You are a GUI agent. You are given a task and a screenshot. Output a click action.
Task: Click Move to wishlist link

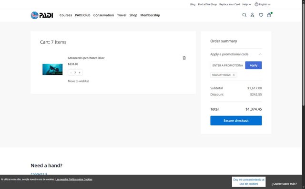(x=78, y=81)
